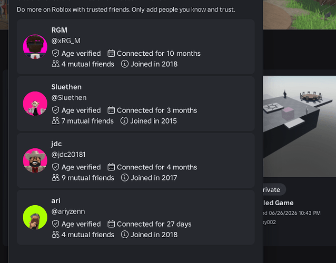Open the game thumbnail with round table
Viewport: 336px width, 263px height.
point(299,126)
